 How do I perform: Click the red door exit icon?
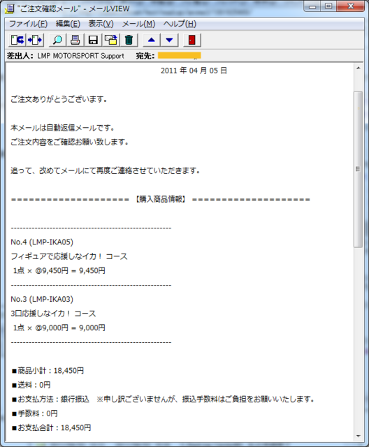[192, 40]
